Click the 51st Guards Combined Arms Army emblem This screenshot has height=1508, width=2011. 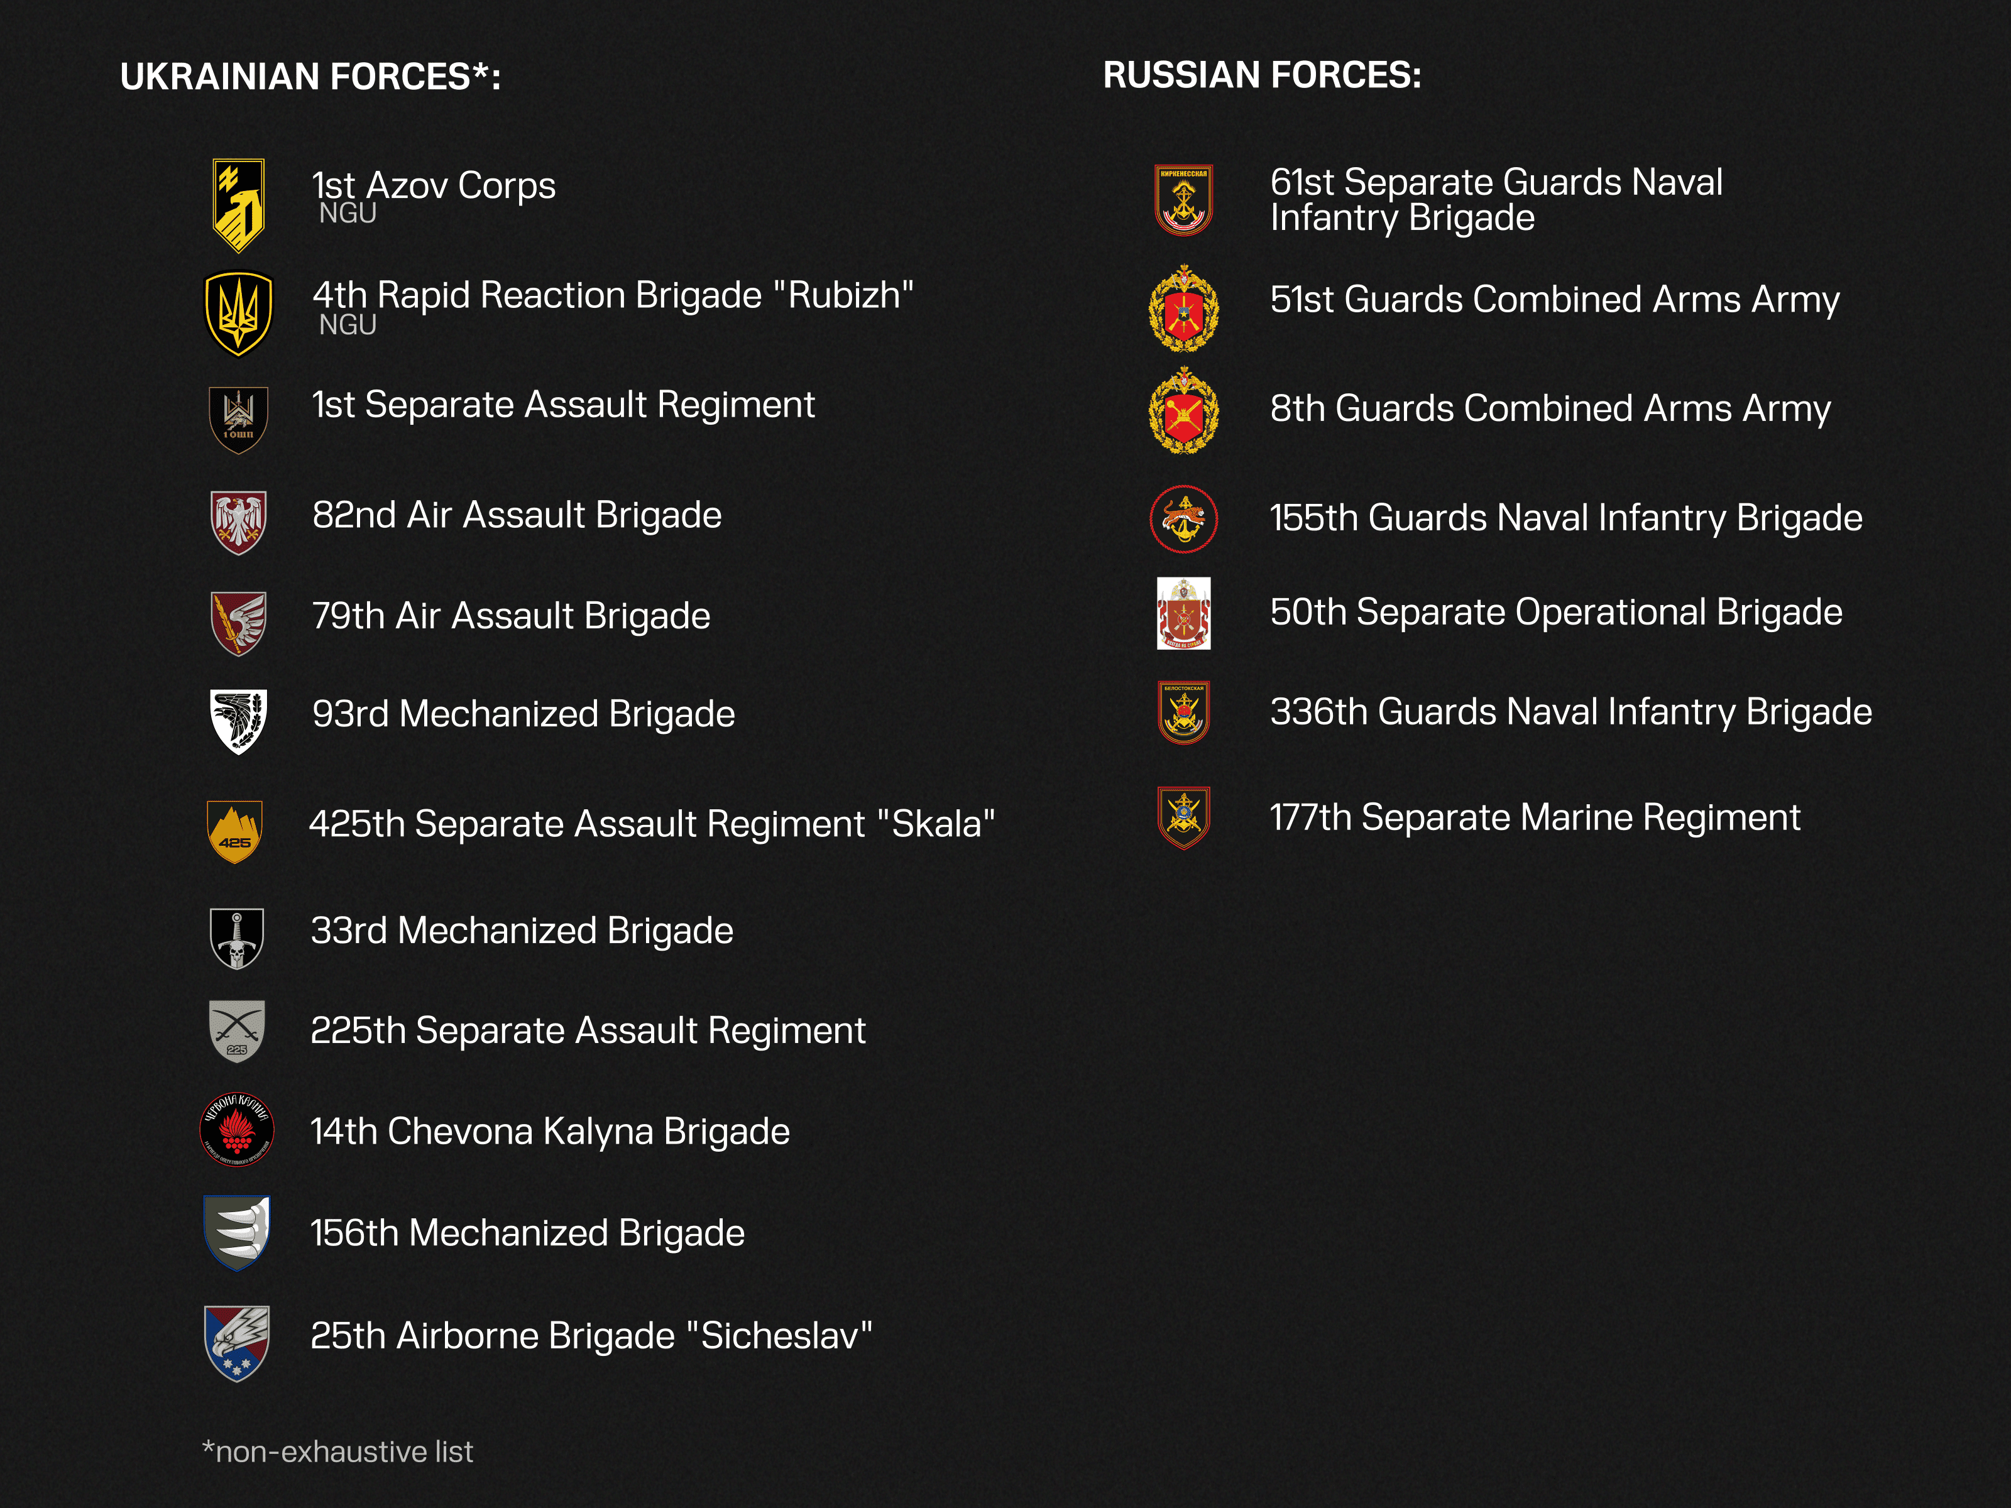point(1183,309)
